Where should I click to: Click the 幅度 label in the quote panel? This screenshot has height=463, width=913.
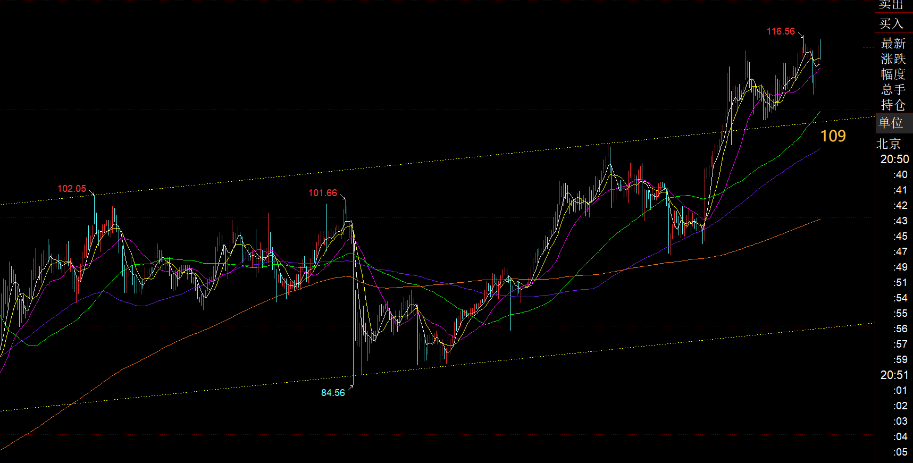[x=893, y=74]
